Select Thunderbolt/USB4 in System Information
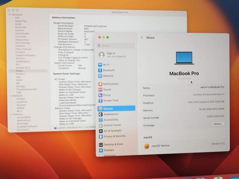 click(27, 89)
